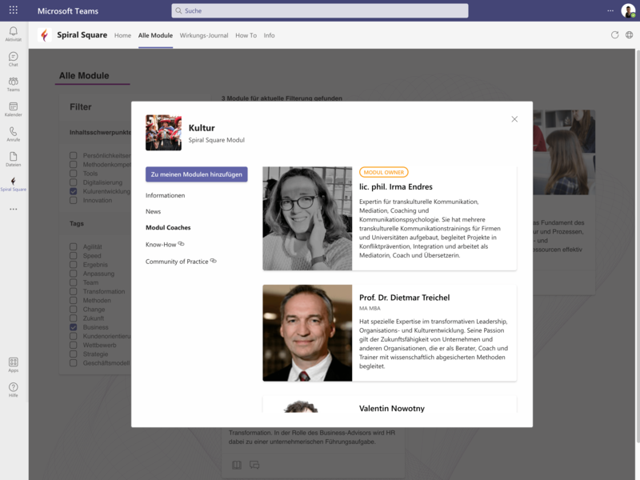The height and width of the screenshot is (480, 640).
Task: Uncheck the Kulturentwicklung checkbox
Action: [74, 191]
